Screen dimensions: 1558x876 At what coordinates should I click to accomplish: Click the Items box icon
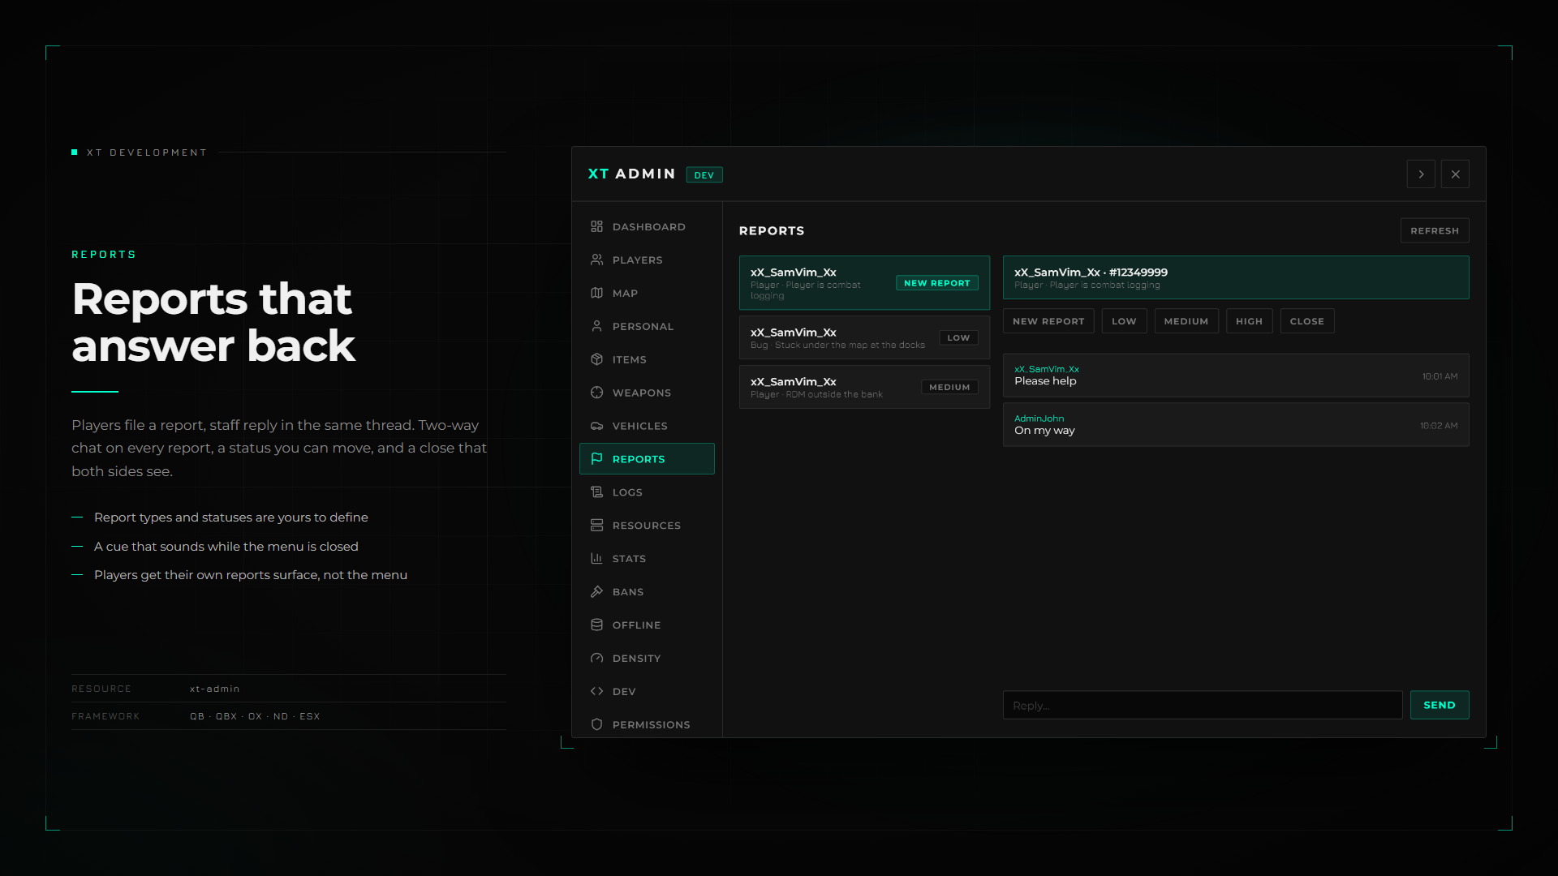click(596, 359)
